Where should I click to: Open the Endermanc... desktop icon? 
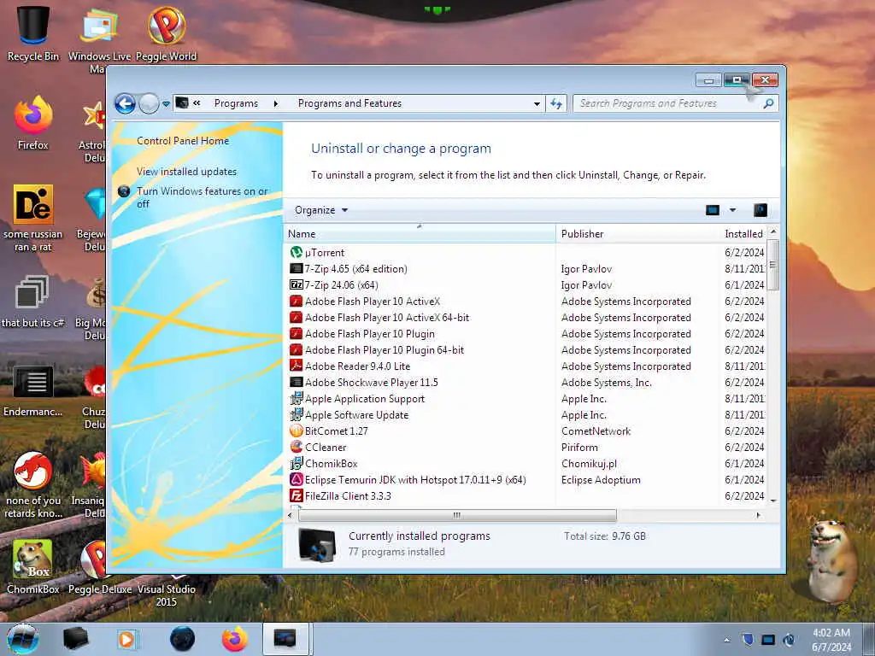(33, 390)
